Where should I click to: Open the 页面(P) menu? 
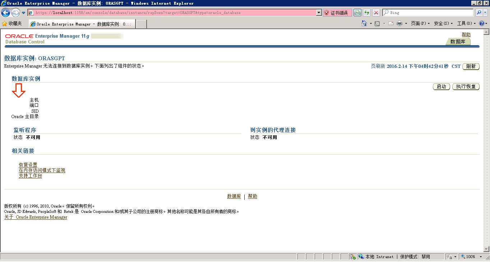click(x=420, y=24)
